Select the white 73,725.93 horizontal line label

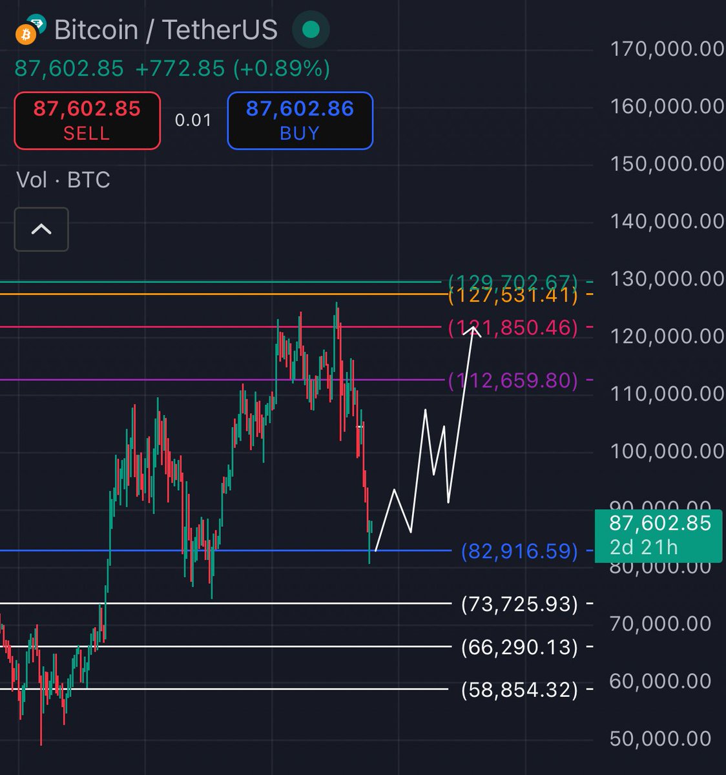(x=519, y=604)
